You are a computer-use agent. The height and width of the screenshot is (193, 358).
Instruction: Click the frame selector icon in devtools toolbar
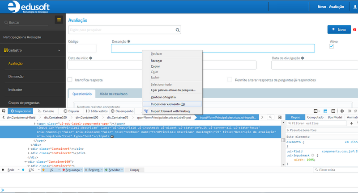pyautogui.click(x=316, y=111)
